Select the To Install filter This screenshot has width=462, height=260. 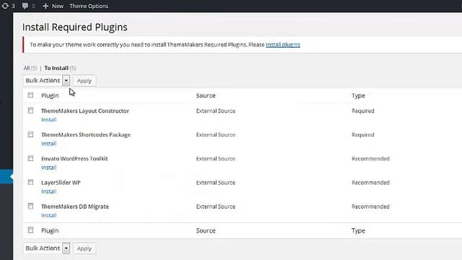tap(56, 68)
